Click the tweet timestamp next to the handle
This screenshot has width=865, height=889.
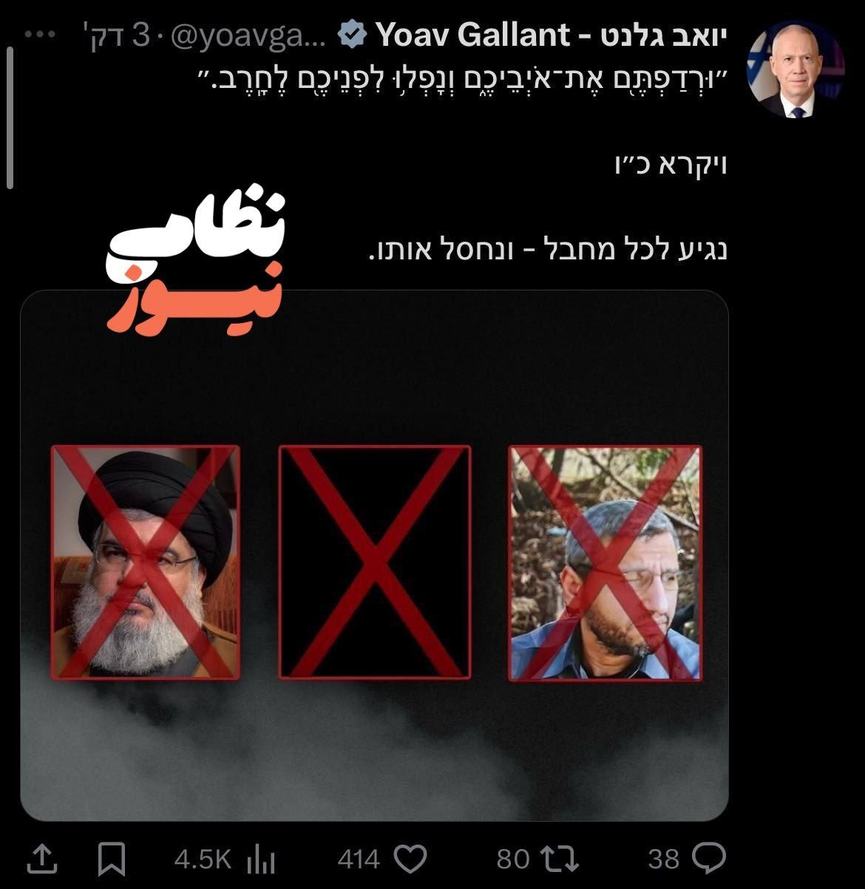coord(108,35)
